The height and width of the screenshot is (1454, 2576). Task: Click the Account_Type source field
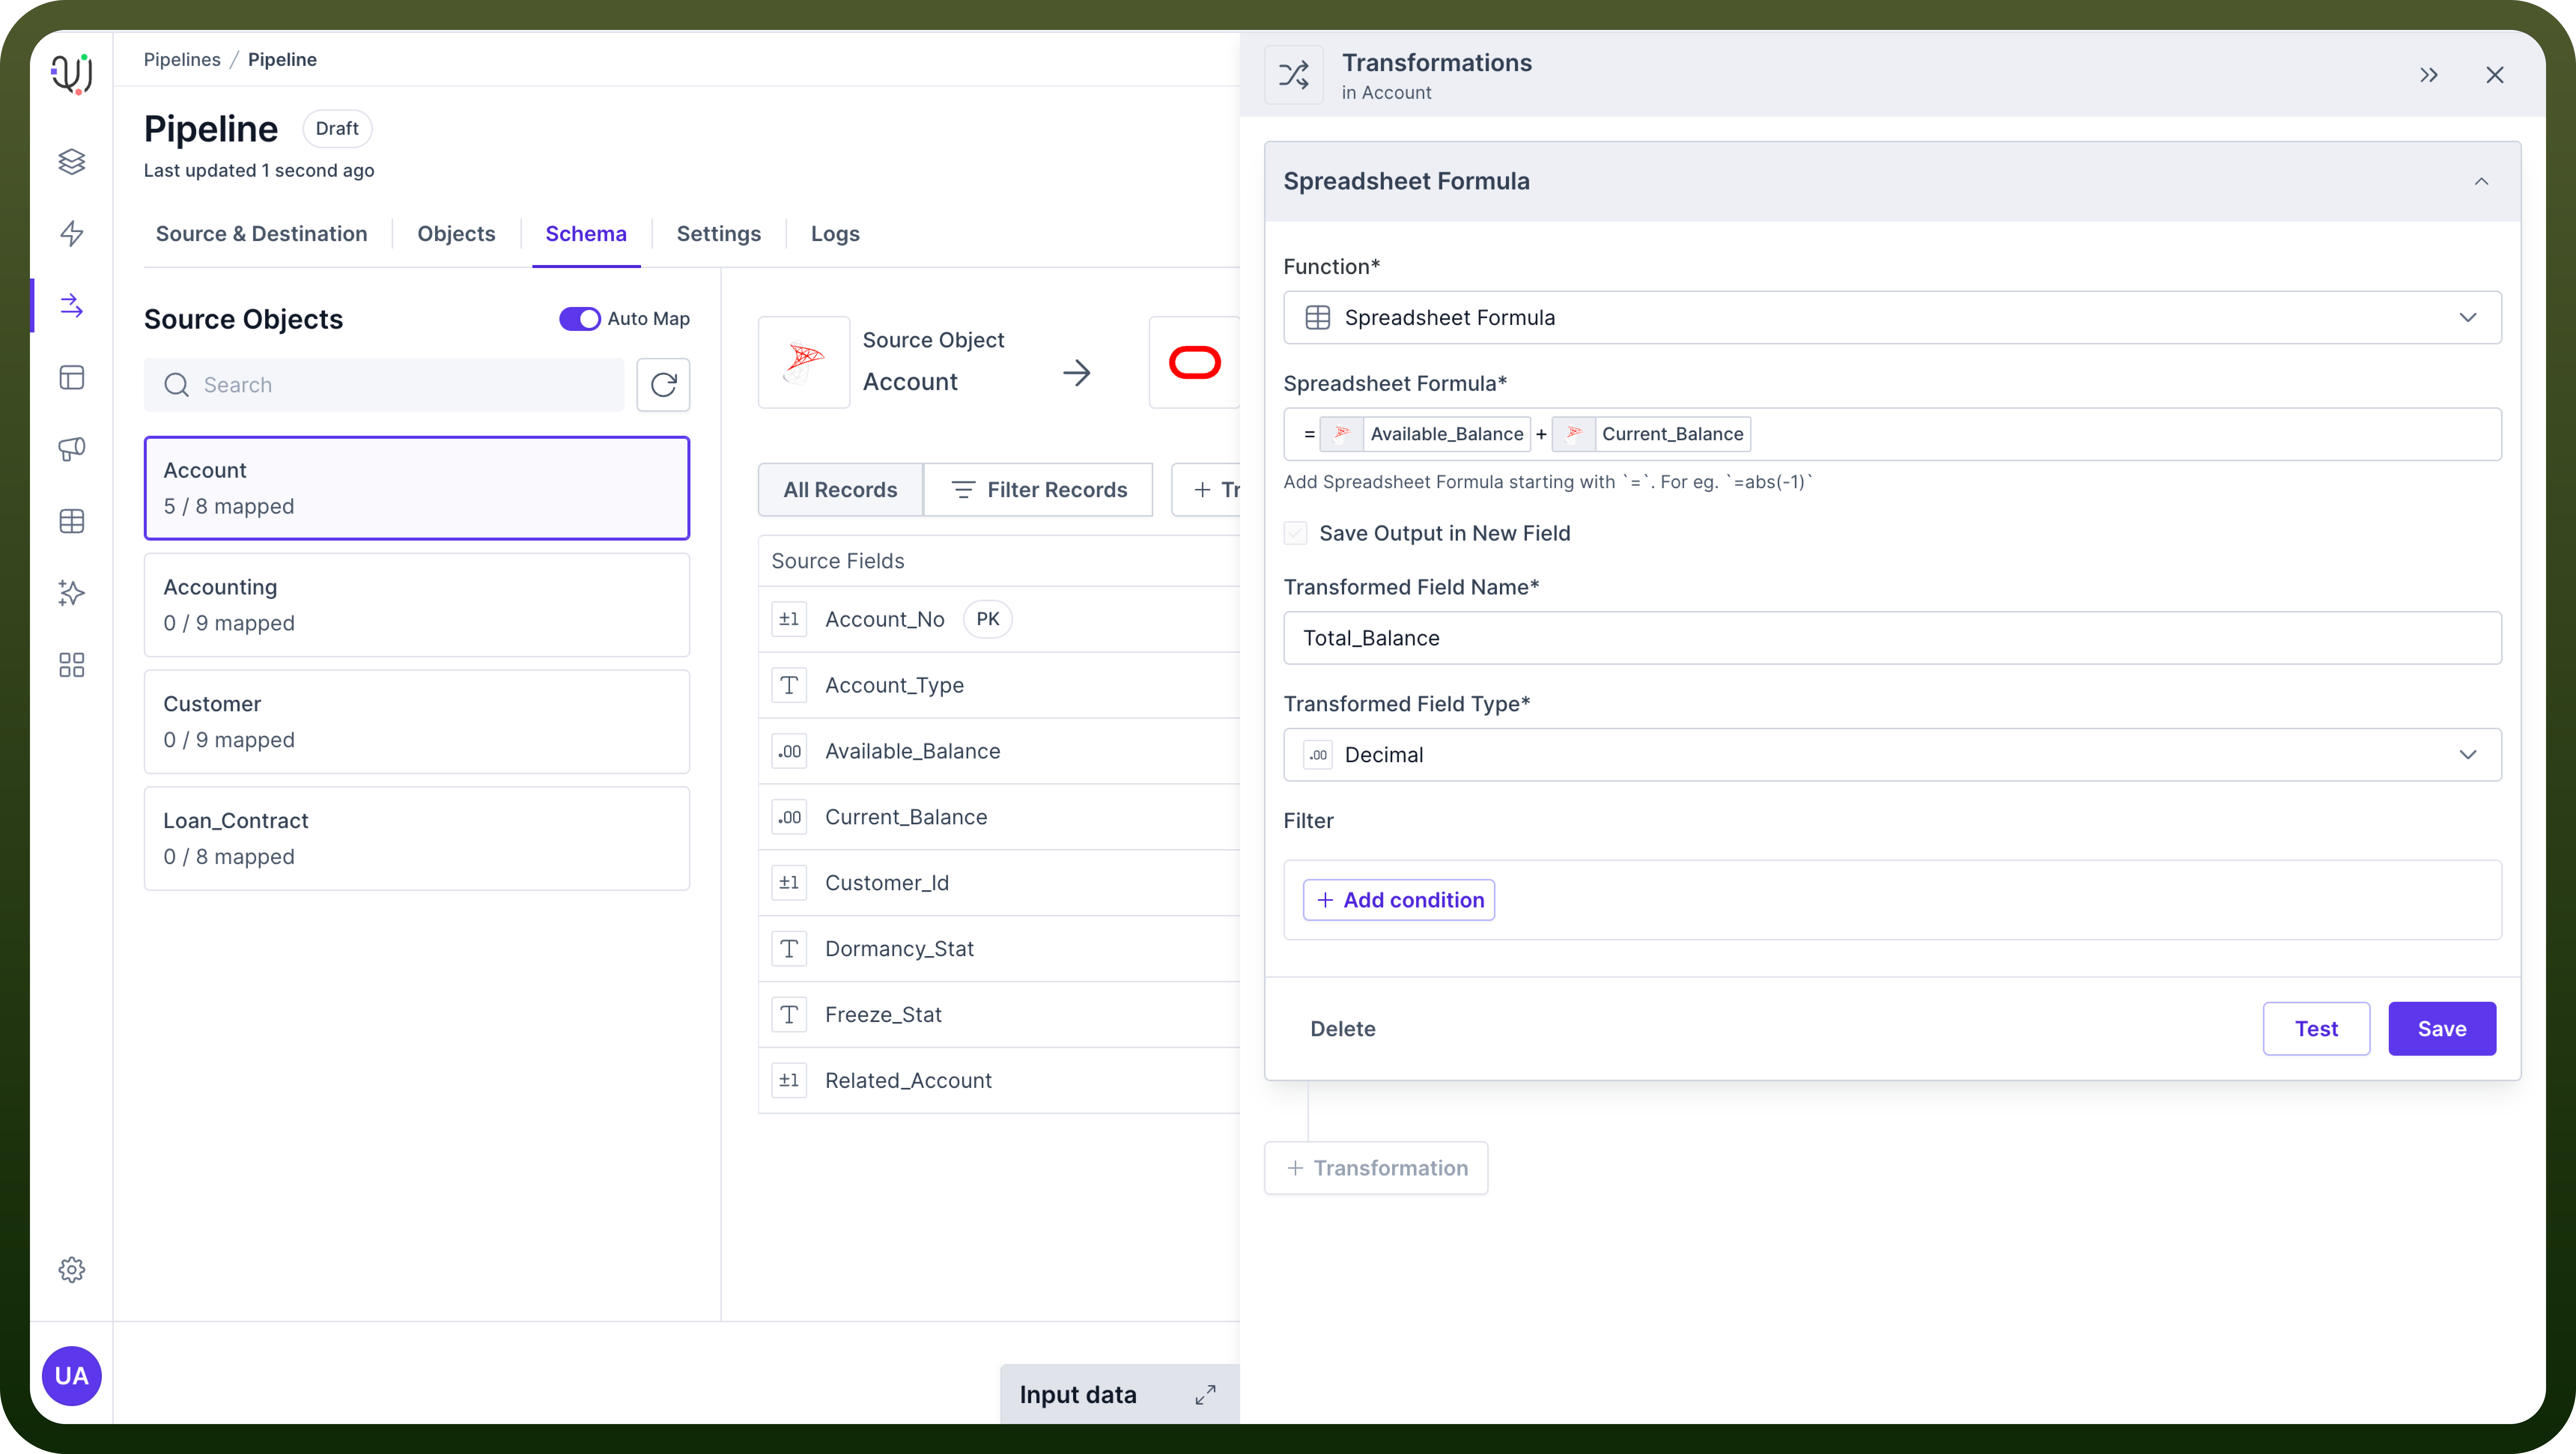point(999,685)
